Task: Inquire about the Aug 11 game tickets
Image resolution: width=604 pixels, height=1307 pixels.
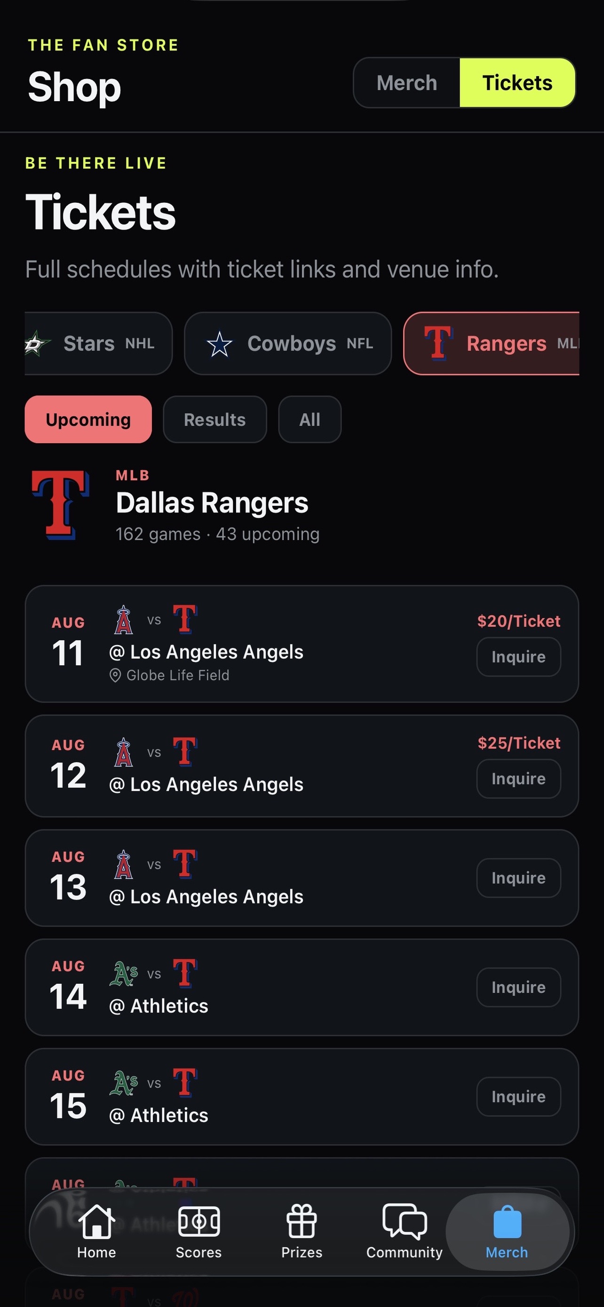Action: click(518, 657)
